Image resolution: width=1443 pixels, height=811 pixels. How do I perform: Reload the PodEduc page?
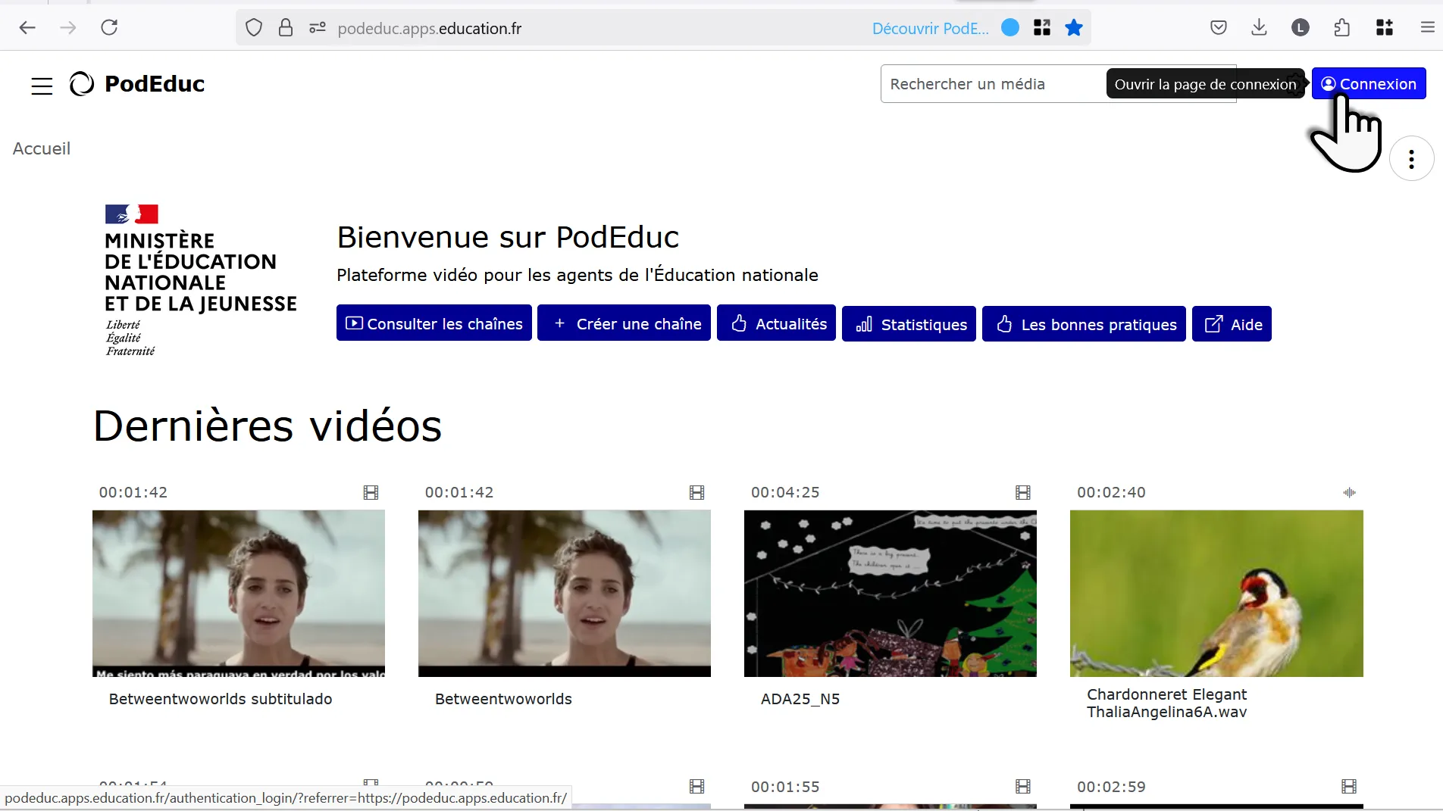point(109,28)
